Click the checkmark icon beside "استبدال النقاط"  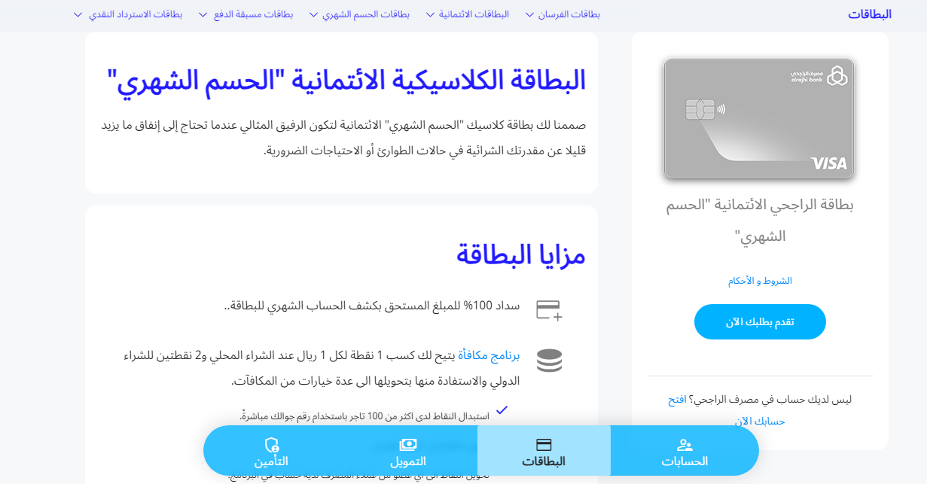point(502,410)
